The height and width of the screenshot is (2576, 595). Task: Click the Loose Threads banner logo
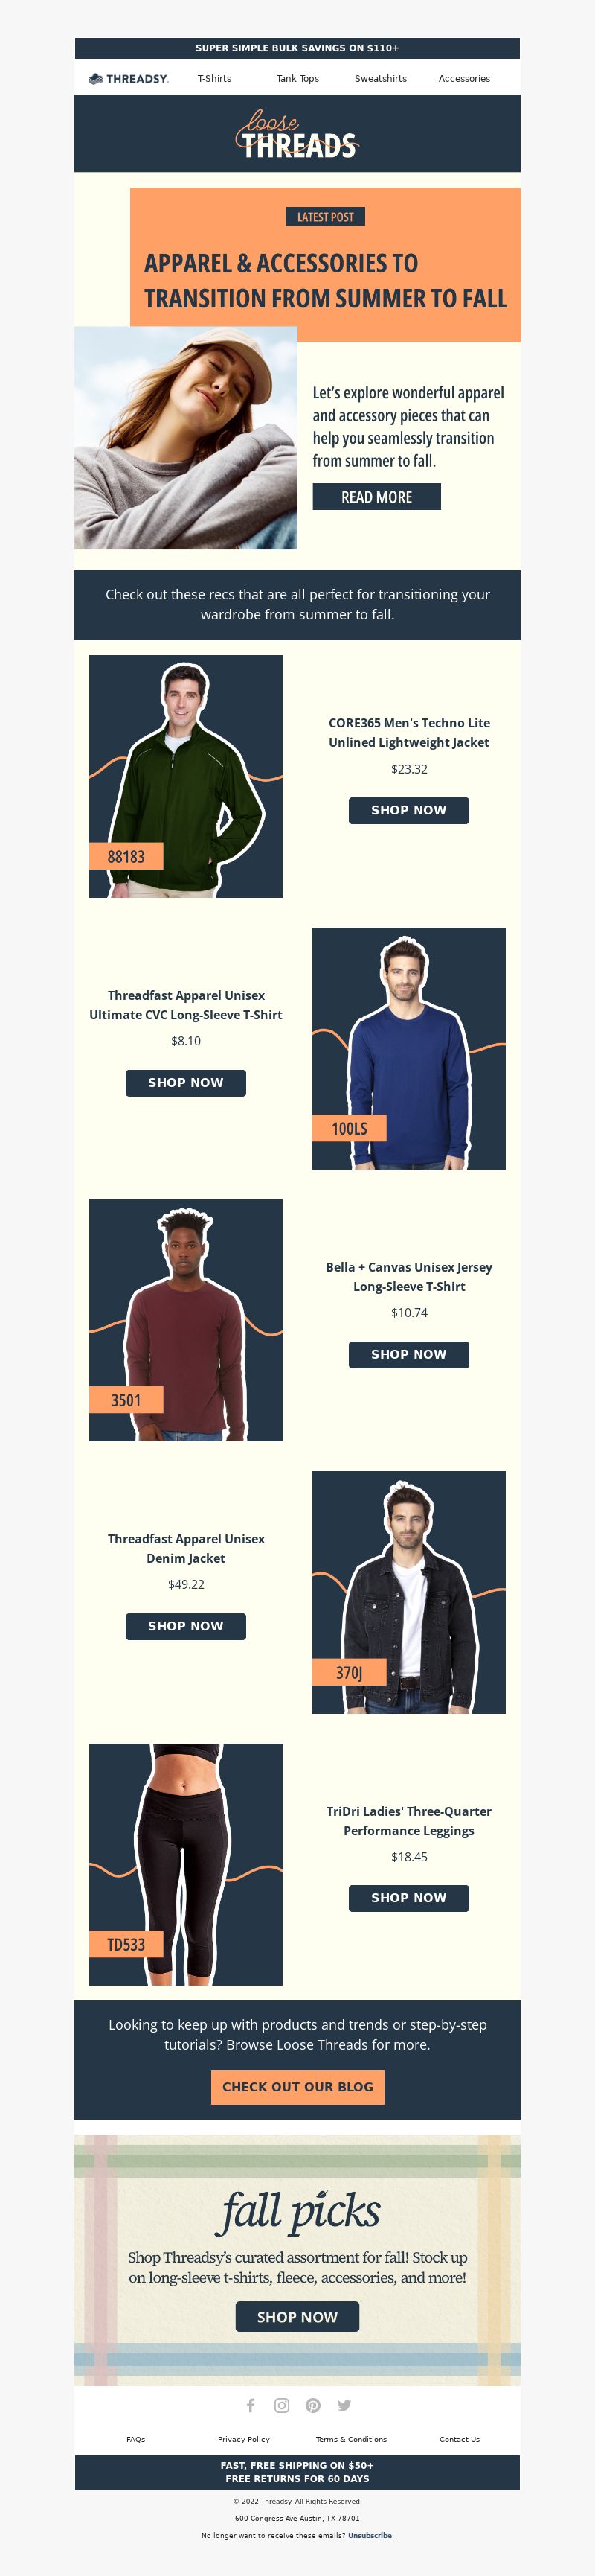(297, 134)
